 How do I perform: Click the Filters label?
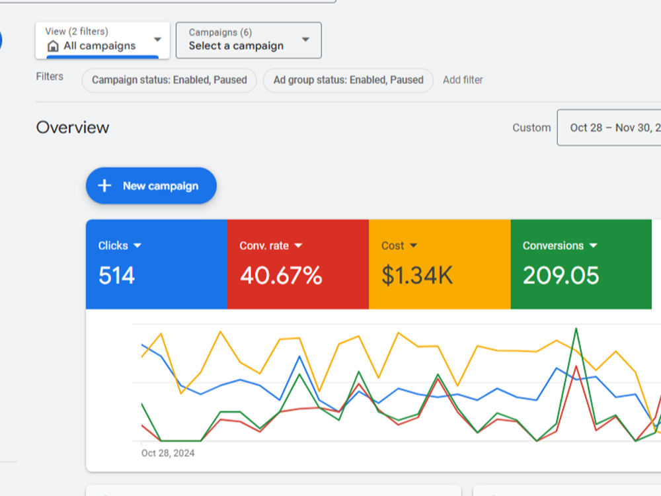50,76
